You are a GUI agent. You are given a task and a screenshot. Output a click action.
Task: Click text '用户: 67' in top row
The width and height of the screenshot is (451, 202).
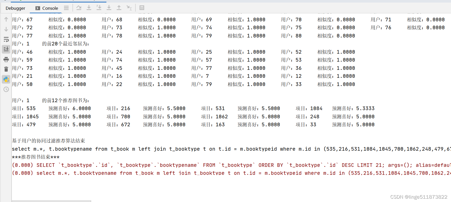(x=22, y=20)
